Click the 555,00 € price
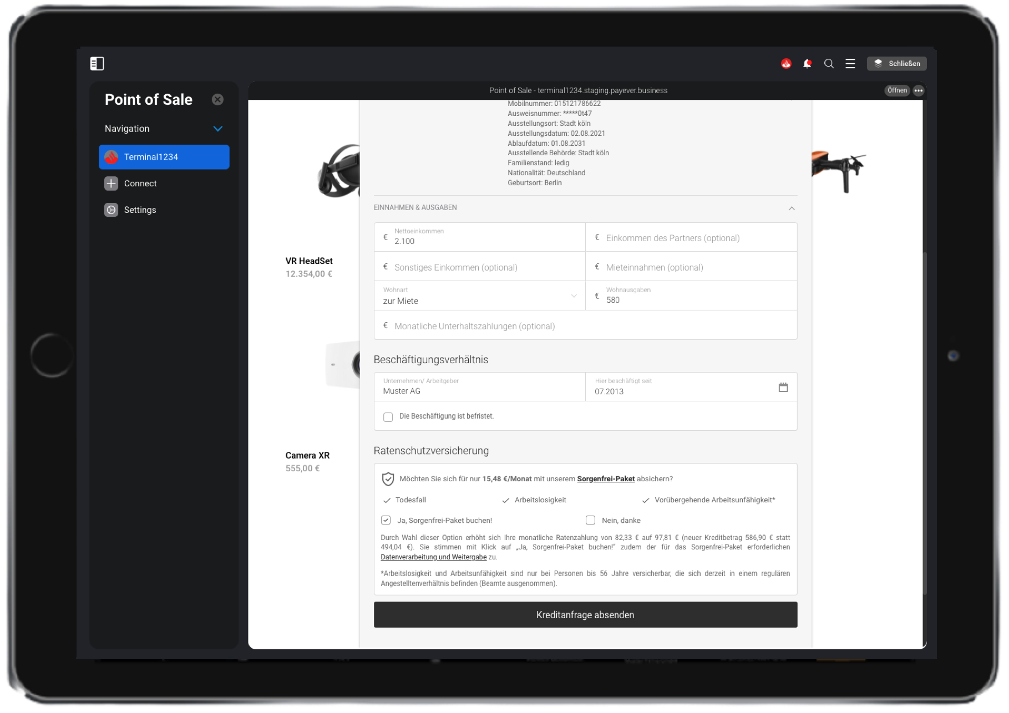This screenshot has width=1009, height=713. coord(302,468)
